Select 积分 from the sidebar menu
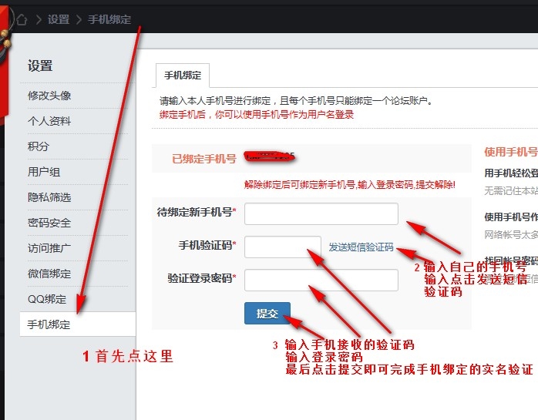 click(x=39, y=146)
